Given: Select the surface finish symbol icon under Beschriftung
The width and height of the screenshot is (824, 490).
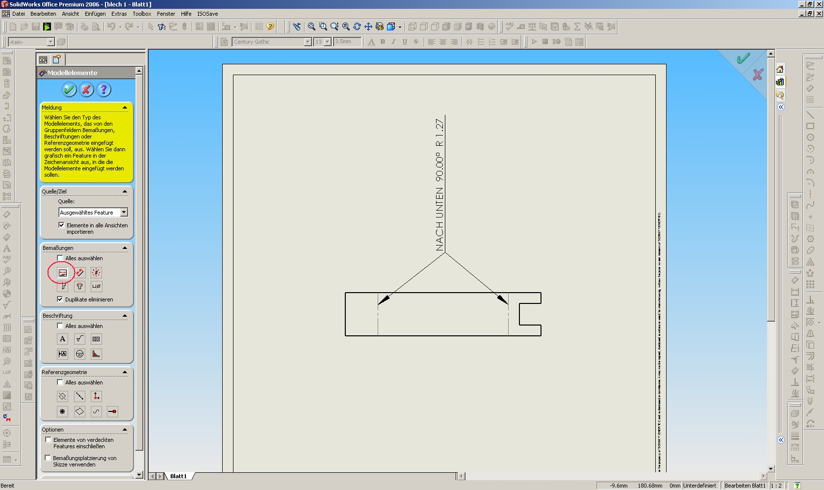Looking at the screenshot, I should click(x=79, y=339).
